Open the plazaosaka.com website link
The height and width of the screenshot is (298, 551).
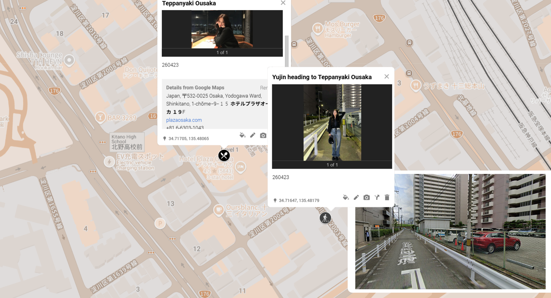184,120
